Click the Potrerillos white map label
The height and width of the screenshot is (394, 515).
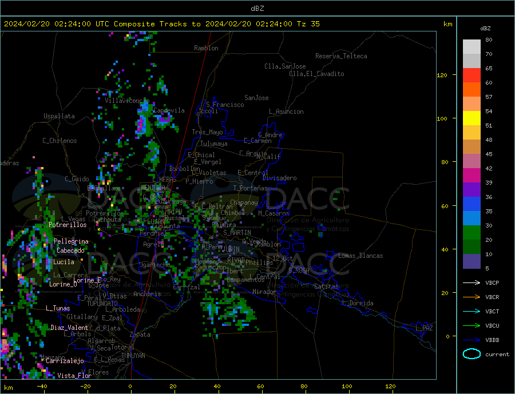click(x=68, y=225)
